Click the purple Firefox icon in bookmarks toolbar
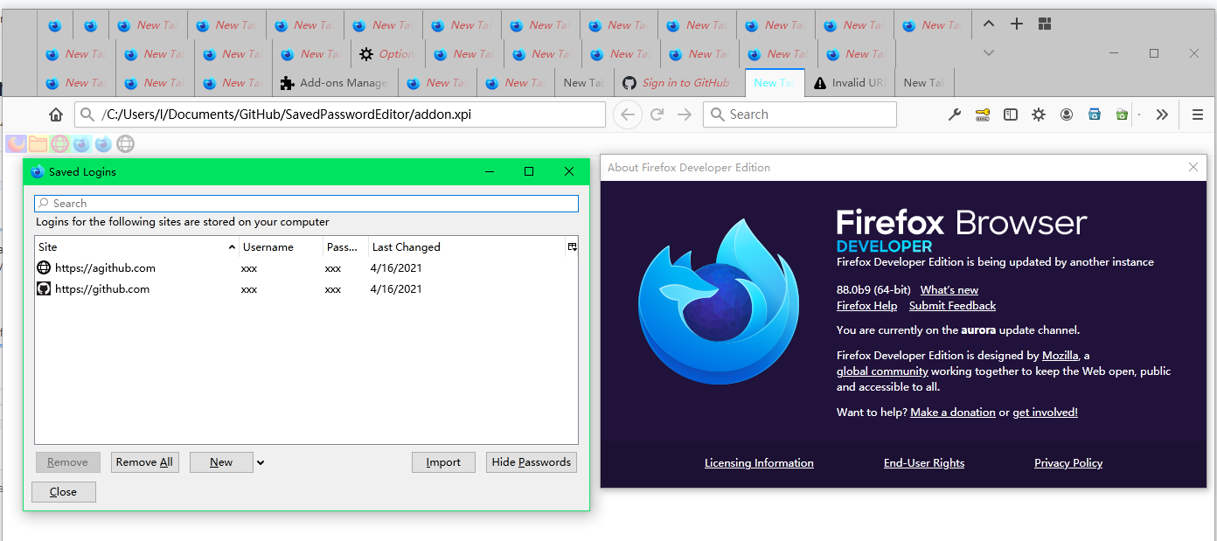Image resolution: width=1217 pixels, height=541 pixels. [17, 144]
